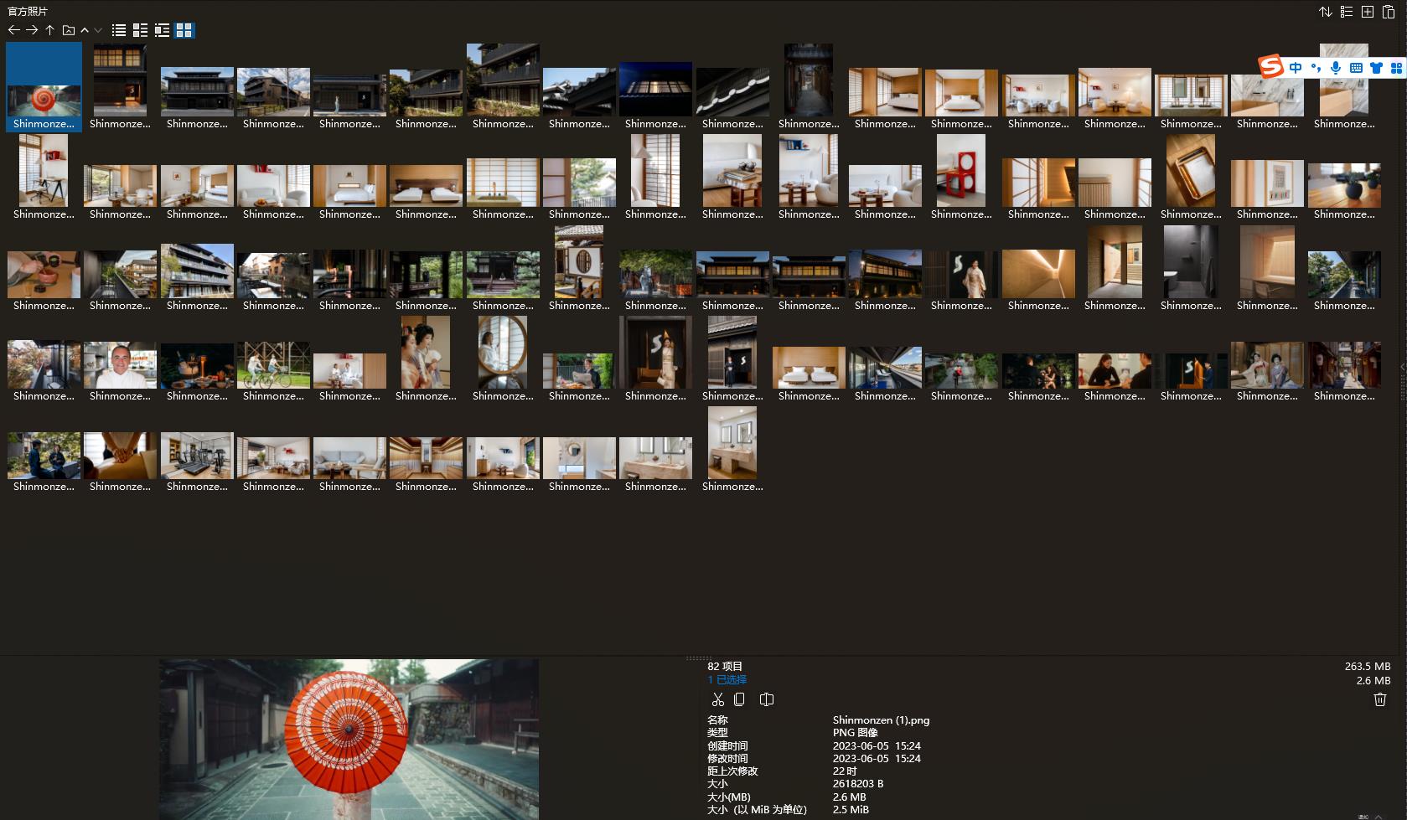Copy the selected file in details panel
Screen dimensions: 1407x820
click(x=739, y=699)
